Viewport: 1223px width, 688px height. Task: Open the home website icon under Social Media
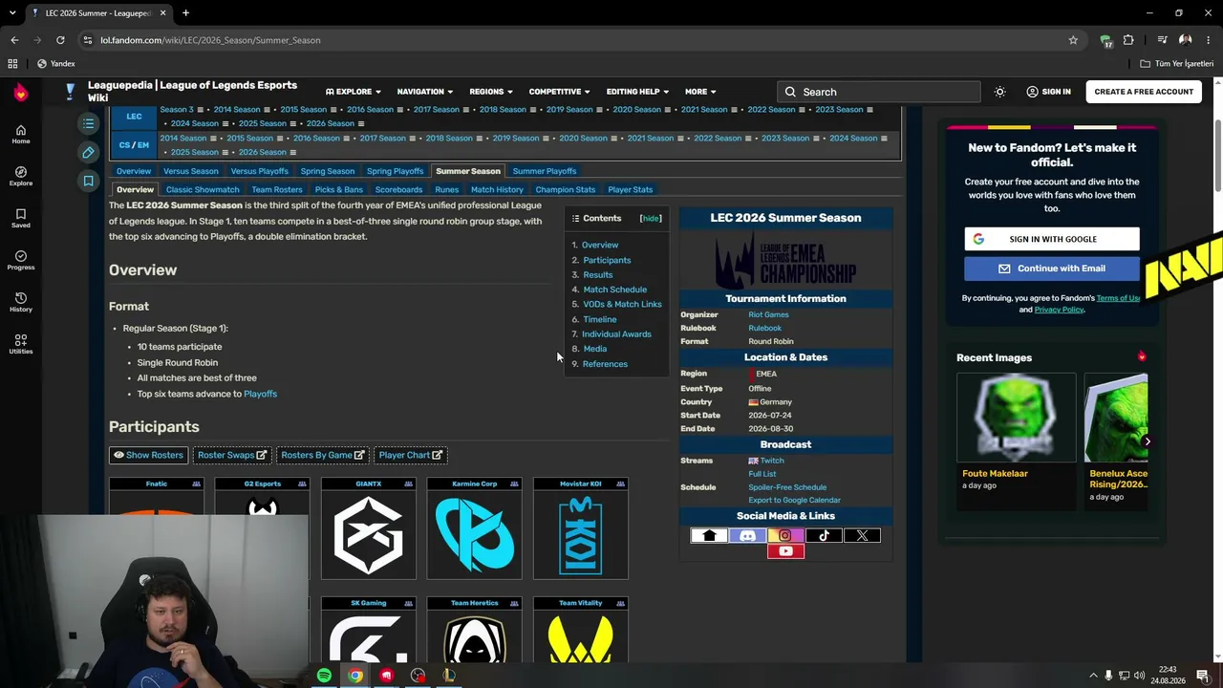point(709,536)
